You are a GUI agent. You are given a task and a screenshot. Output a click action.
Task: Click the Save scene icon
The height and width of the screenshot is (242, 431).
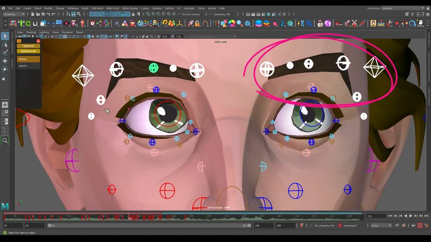pyautogui.click(x=43, y=14)
